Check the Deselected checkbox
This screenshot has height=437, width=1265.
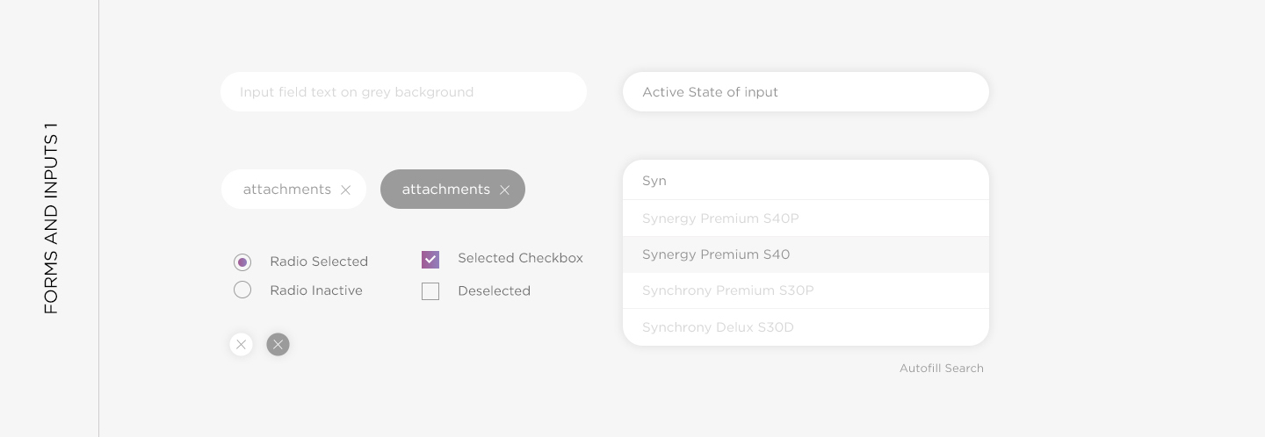430,291
